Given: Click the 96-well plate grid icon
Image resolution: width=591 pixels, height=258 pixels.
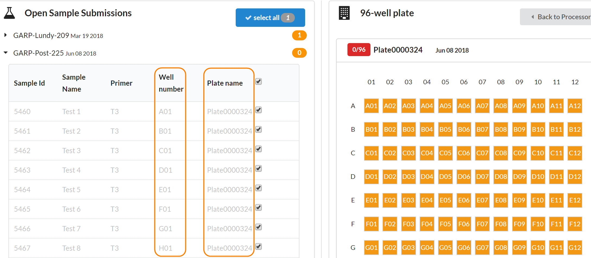Looking at the screenshot, I should (x=344, y=13).
